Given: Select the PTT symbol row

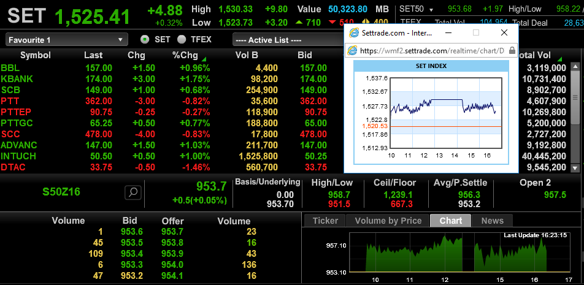Looking at the screenshot, I should [171, 101].
